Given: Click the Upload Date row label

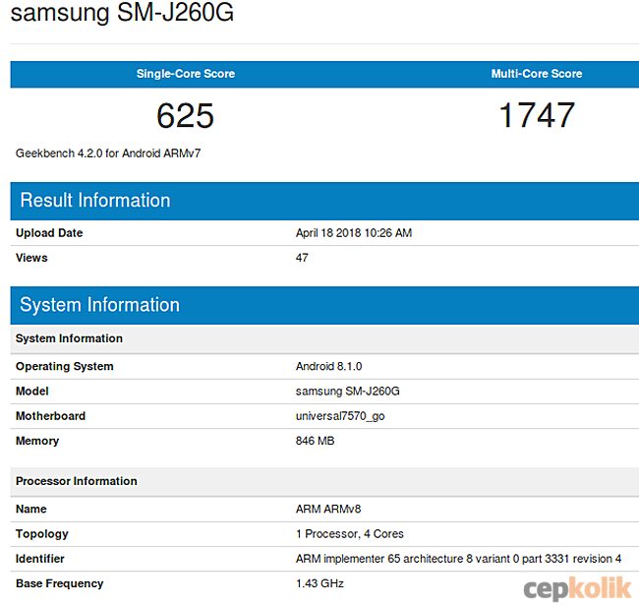Looking at the screenshot, I should click(49, 233).
